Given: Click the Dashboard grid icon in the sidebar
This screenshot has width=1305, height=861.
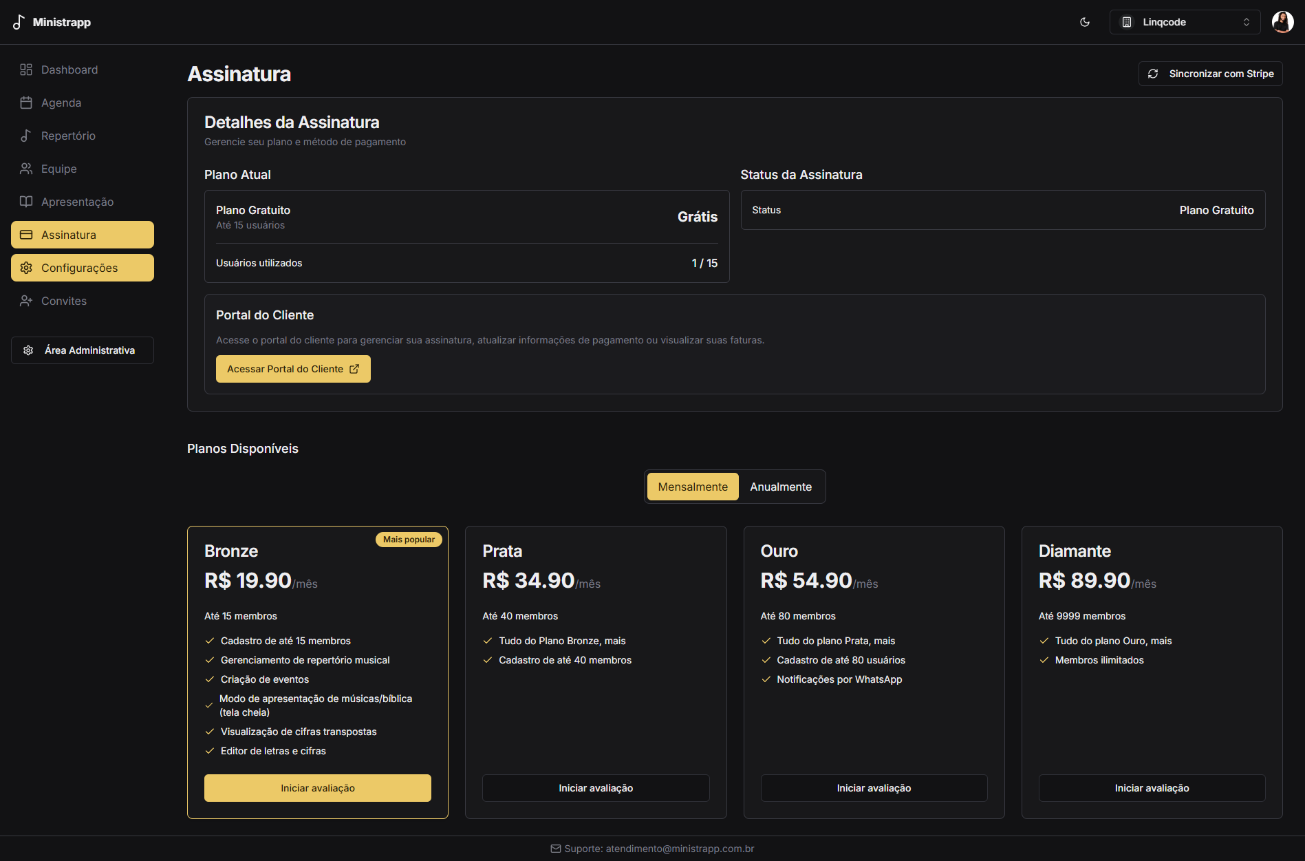Looking at the screenshot, I should (x=26, y=70).
